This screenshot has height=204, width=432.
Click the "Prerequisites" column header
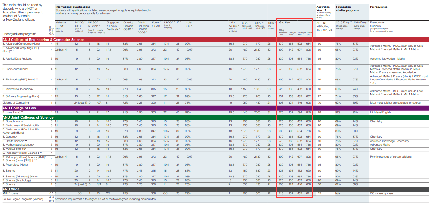pos(379,7)
